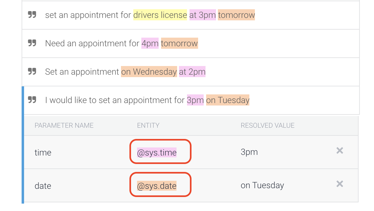Select yellow "drivers license" annotation
The height and width of the screenshot is (211, 374).
(x=160, y=15)
